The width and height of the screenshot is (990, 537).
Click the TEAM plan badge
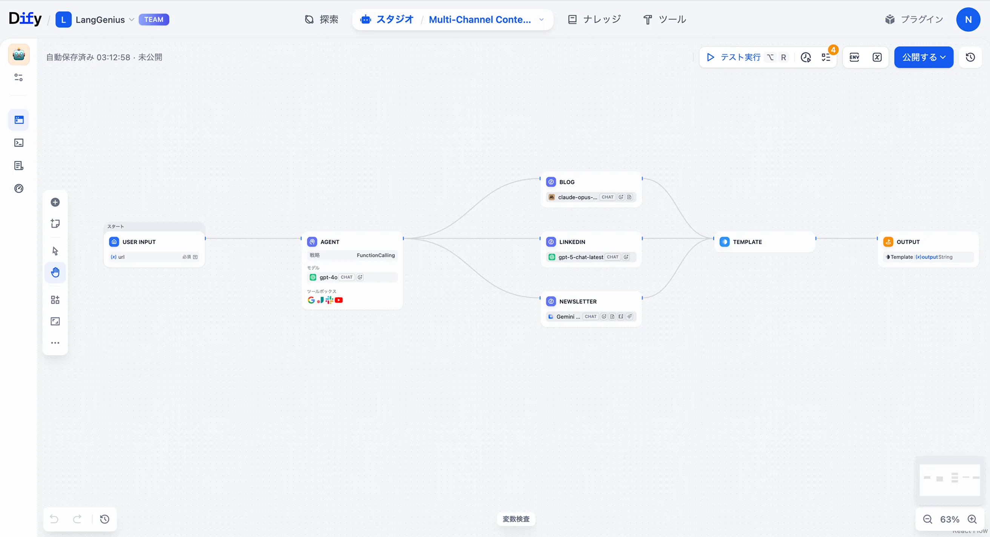tap(154, 19)
